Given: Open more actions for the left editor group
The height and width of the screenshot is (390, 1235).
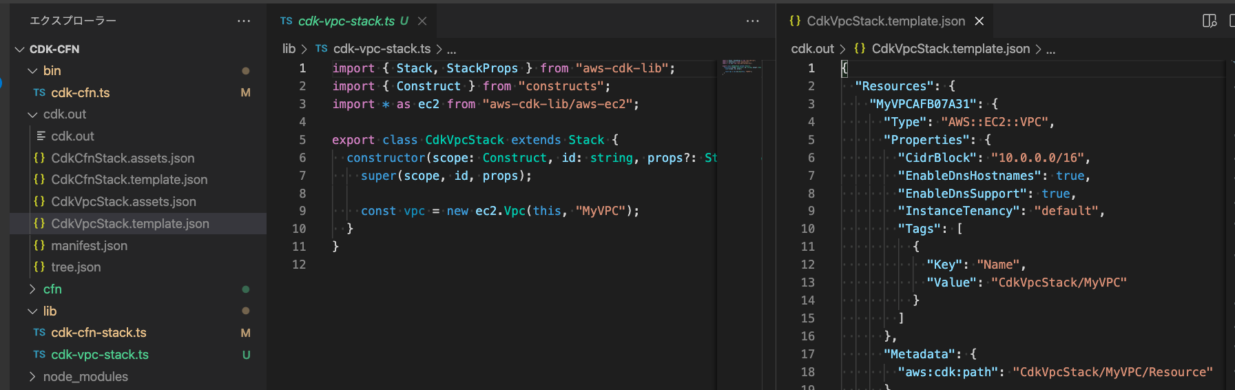Looking at the screenshot, I should (752, 21).
